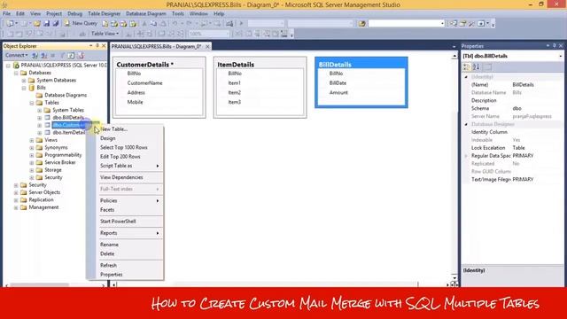
Task: Expand the Regular Data Space property
Action: [466, 156]
